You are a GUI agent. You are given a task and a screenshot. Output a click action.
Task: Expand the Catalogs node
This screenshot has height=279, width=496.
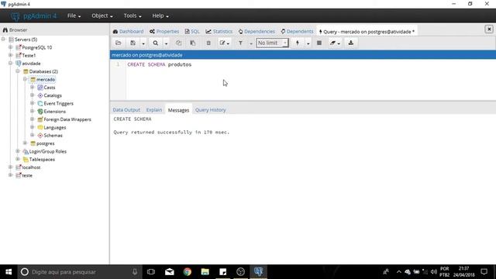(x=33, y=95)
